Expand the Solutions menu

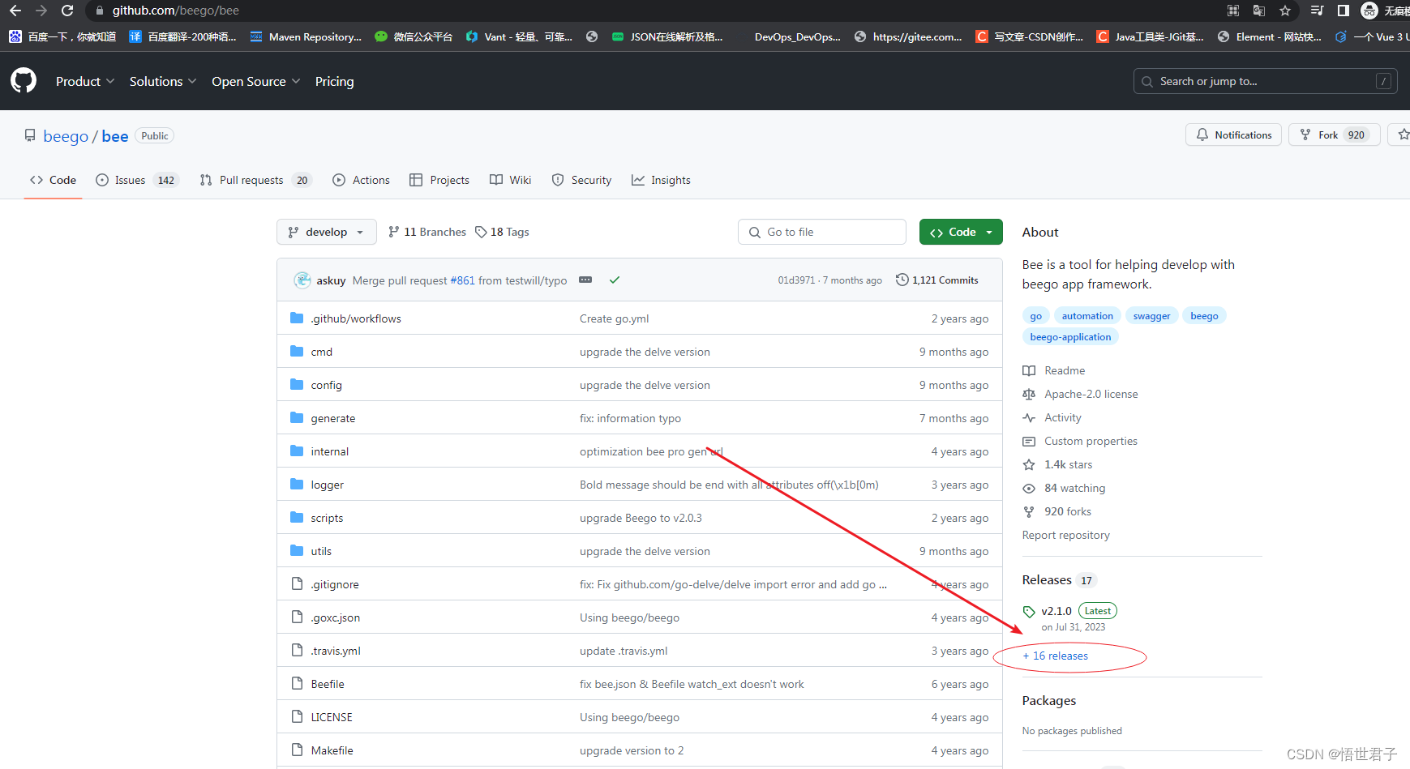[163, 81]
